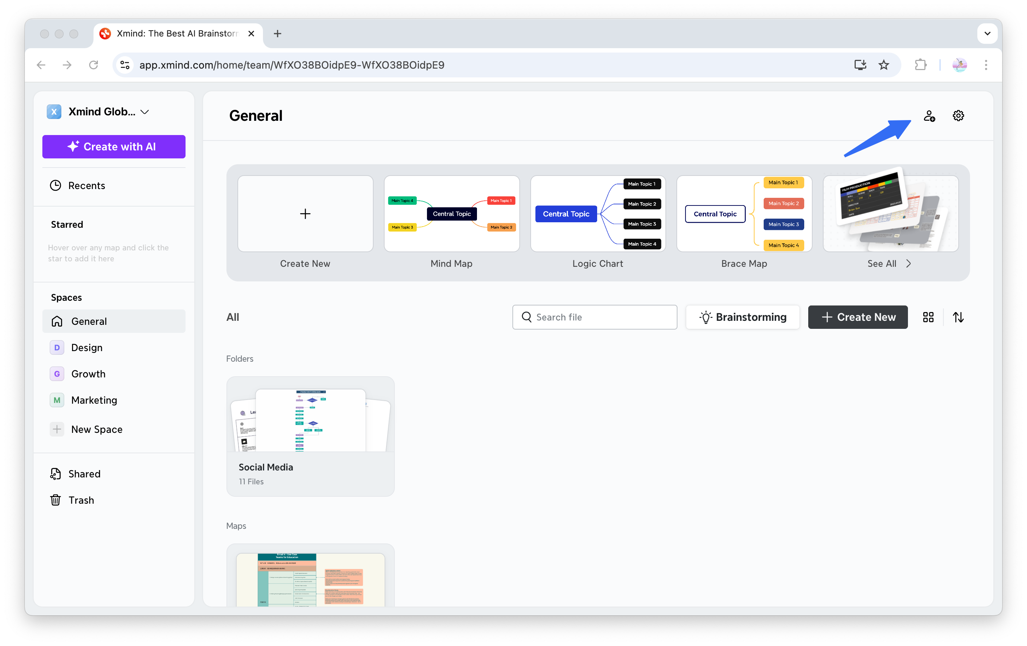Click the browser forward arrow
Screen dimensions: 1027x646
67,65
